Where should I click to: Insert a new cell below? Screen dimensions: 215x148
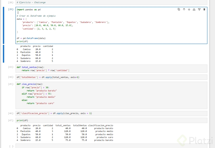(x=199, y=9)
